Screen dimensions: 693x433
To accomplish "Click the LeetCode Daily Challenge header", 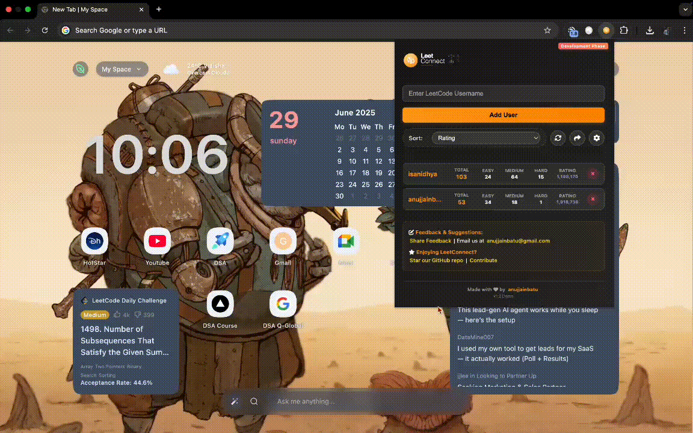I will tap(124, 301).
